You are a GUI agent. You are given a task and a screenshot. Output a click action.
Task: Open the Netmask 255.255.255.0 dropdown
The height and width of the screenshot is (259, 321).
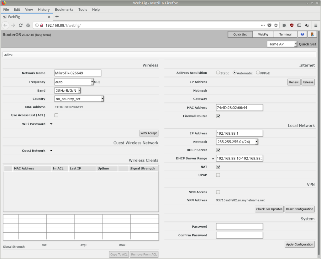tap(237, 142)
